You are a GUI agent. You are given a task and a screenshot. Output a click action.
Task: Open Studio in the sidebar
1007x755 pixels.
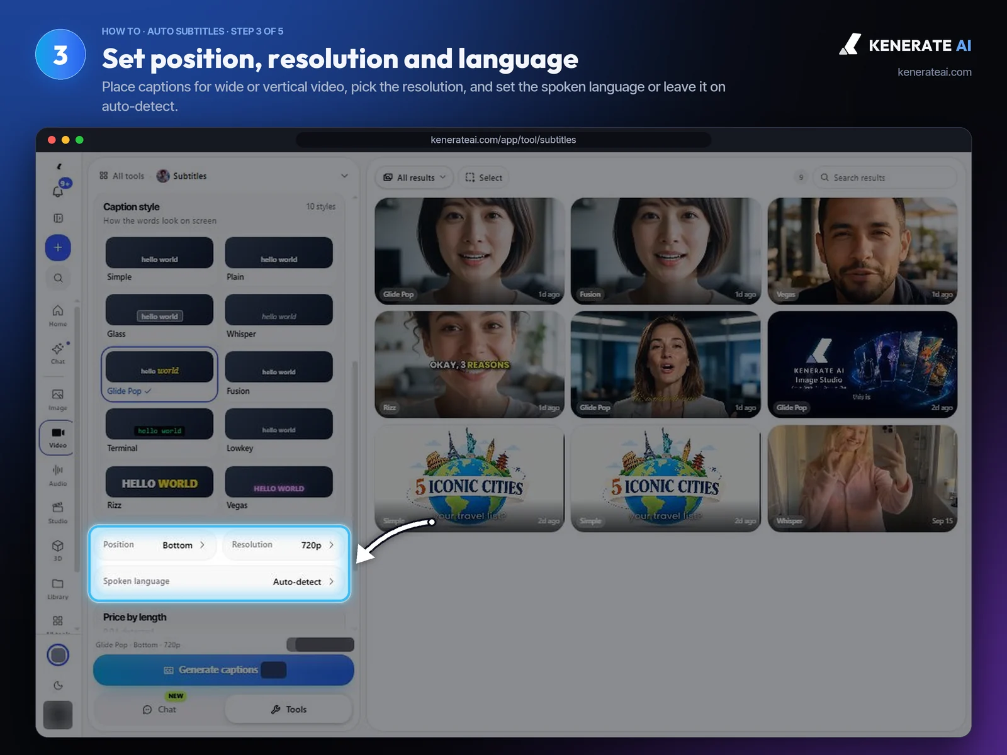coord(58,513)
